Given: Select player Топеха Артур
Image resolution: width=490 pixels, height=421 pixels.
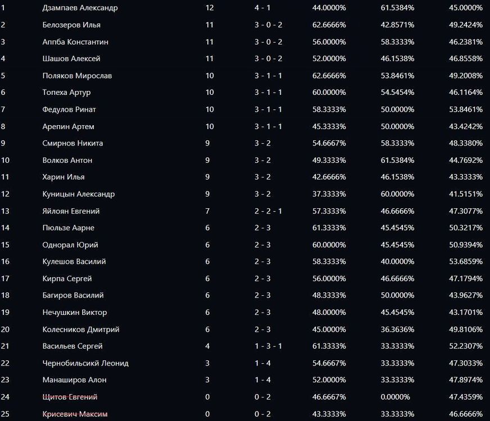Looking at the screenshot, I should (x=66, y=93).
